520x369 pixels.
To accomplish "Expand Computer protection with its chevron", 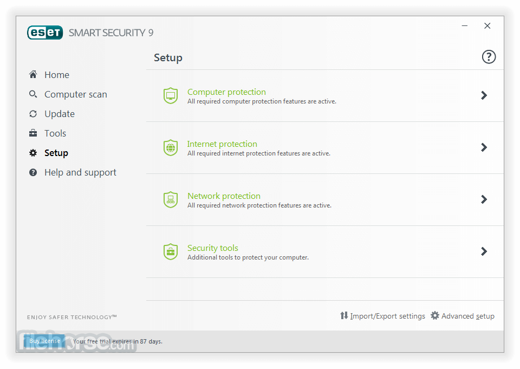I will click(484, 95).
